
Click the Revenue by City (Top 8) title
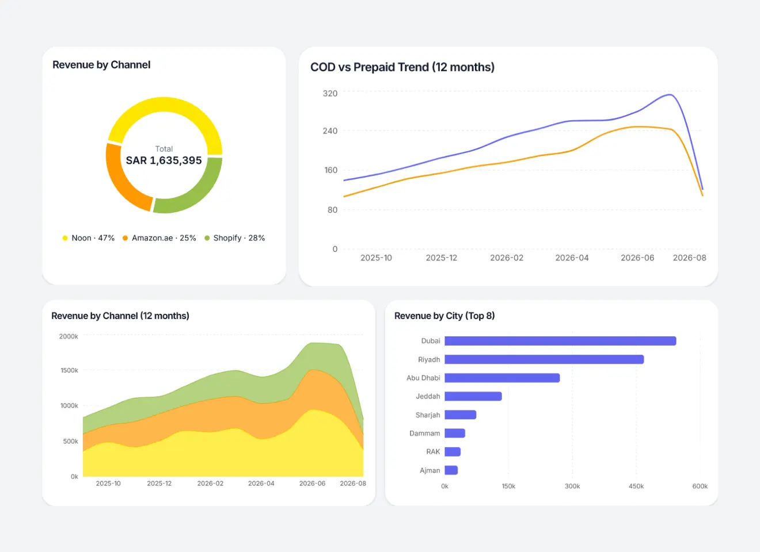pos(444,316)
